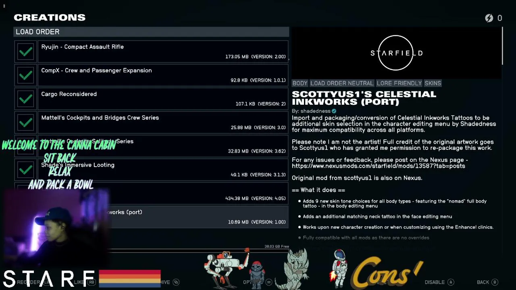Screen dimensions: 516x290
Task: Click the CREATIONS screen title
Action: [50, 18]
